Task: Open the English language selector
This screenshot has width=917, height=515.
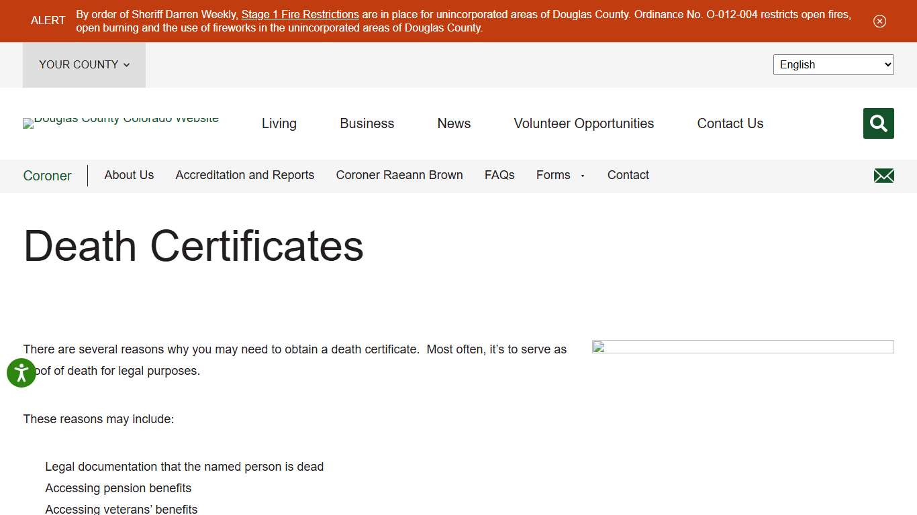Action: point(833,64)
